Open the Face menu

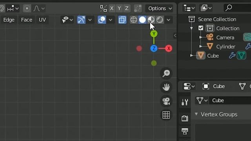(27, 20)
